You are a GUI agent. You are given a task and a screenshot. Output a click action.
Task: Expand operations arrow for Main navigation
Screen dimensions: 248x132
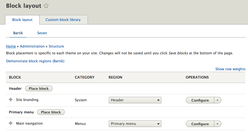coord(218,124)
